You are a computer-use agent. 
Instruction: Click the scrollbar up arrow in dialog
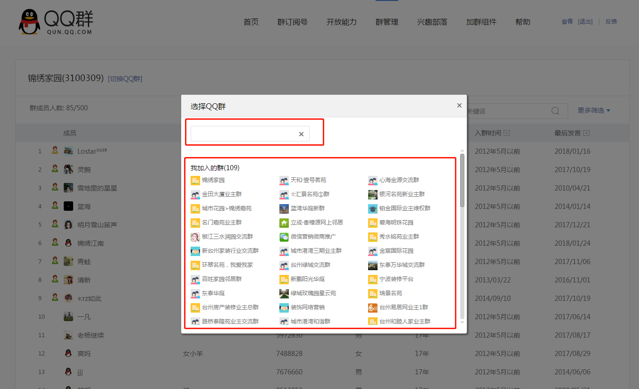(x=462, y=151)
